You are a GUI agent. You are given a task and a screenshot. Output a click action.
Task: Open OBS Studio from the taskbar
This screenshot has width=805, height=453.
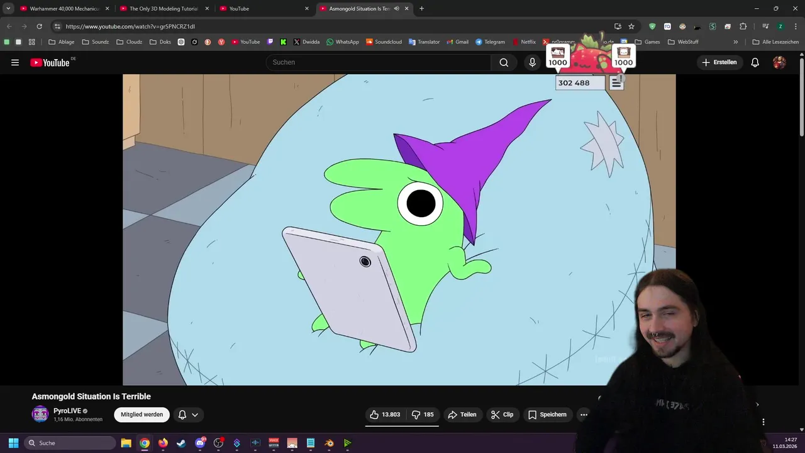[x=218, y=443]
